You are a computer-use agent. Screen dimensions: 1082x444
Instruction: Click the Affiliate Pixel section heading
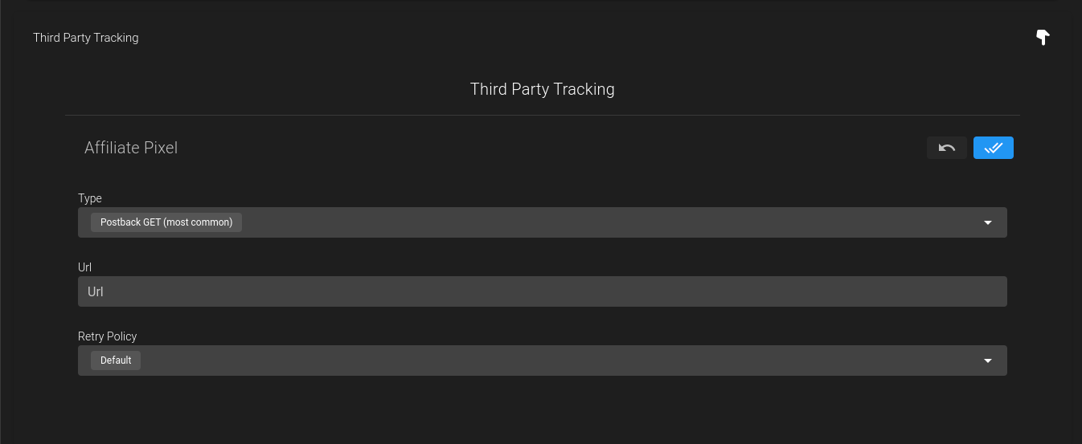[x=131, y=148]
